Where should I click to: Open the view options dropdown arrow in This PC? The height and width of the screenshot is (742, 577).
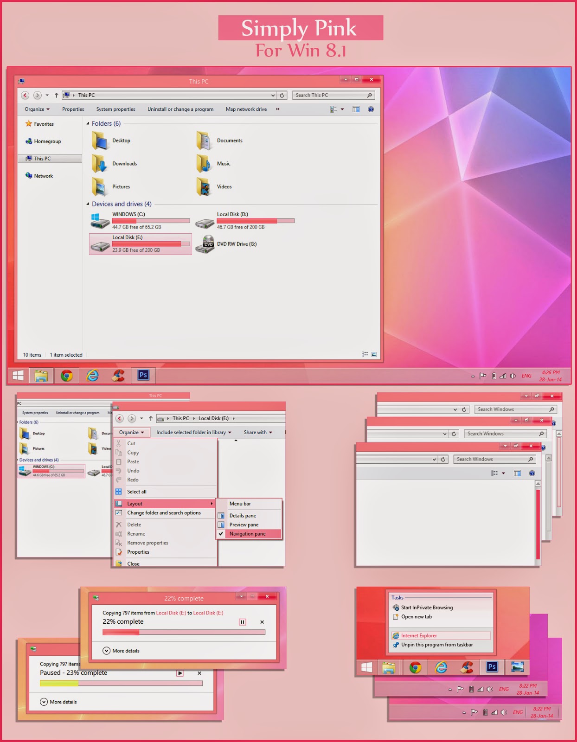342,109
